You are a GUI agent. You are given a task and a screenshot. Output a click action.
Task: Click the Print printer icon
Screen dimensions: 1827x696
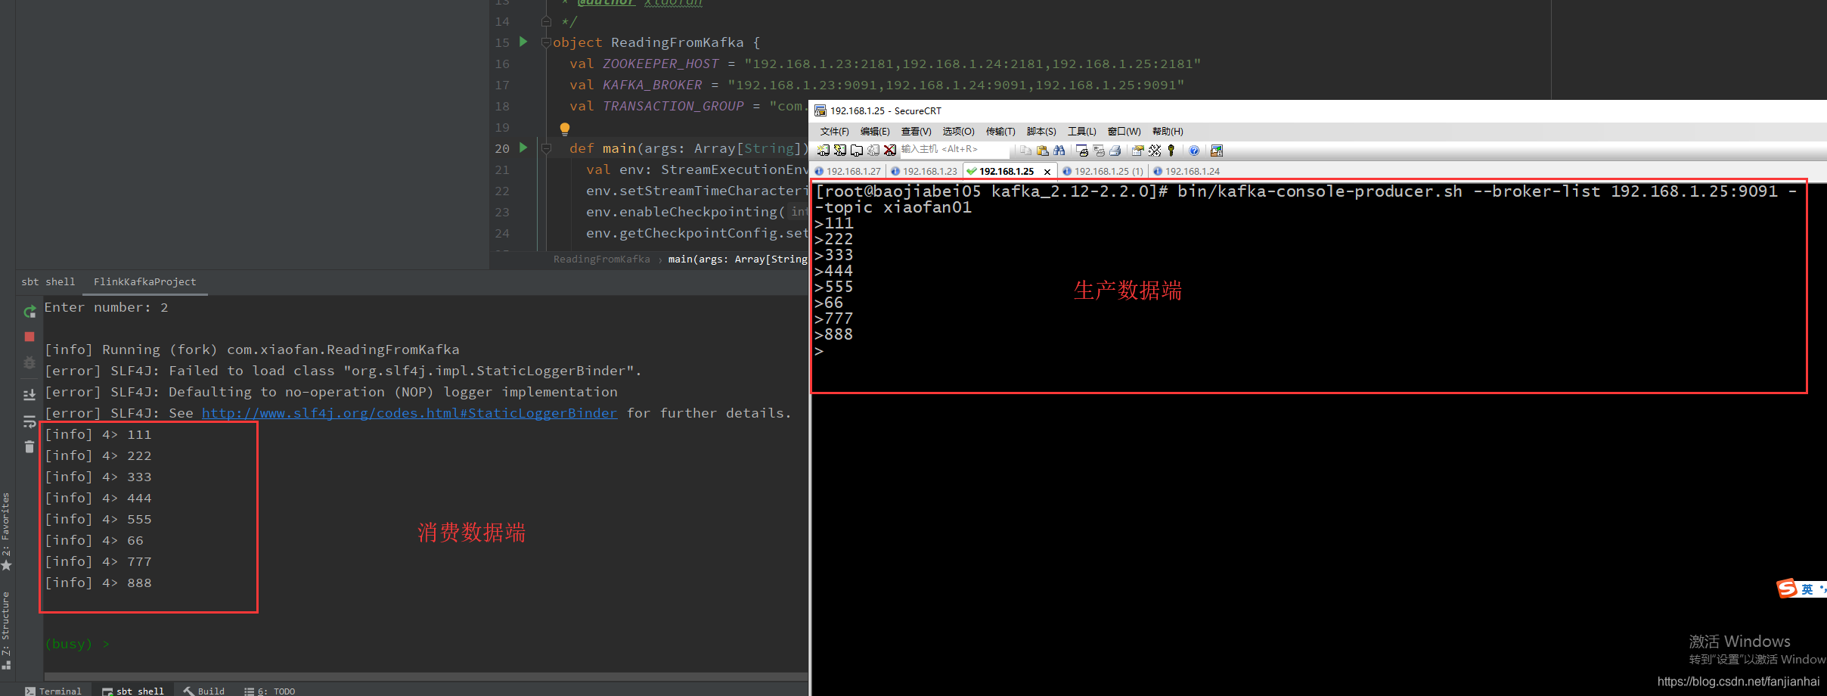(1115, 151)
